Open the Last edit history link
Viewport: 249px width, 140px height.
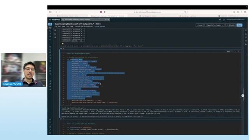pyautogui.click(x=84, y=26)
